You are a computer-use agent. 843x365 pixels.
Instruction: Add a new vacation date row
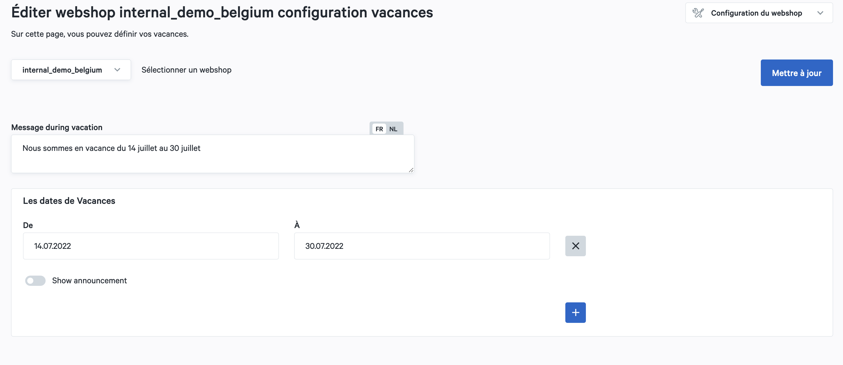575,312
